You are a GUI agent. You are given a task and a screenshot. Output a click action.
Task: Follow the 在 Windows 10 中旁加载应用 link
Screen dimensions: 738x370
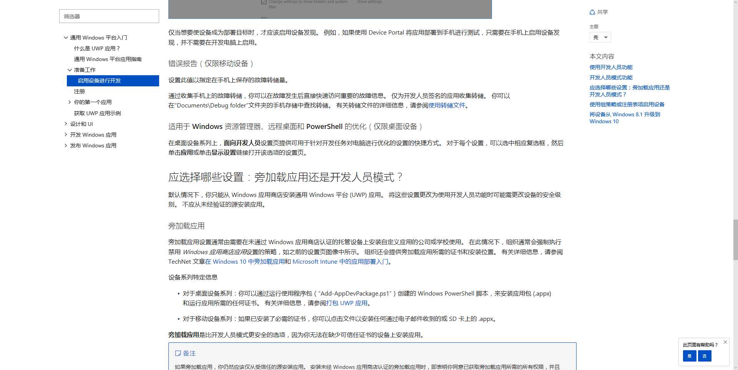245,261
